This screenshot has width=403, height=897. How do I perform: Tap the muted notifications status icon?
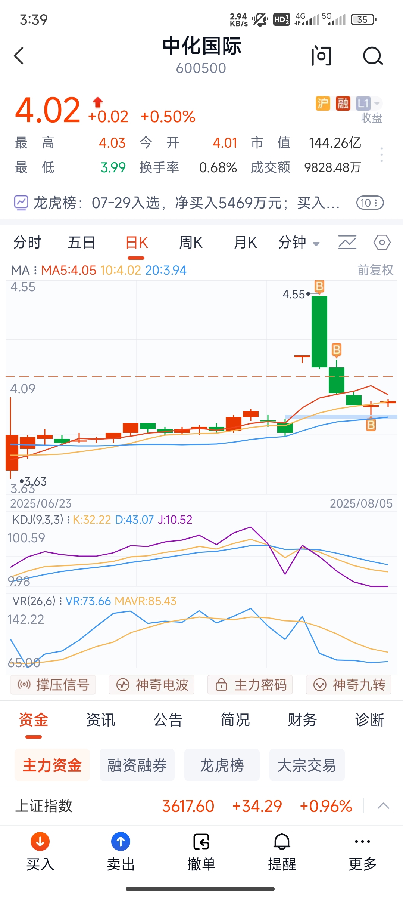[260, 19]
